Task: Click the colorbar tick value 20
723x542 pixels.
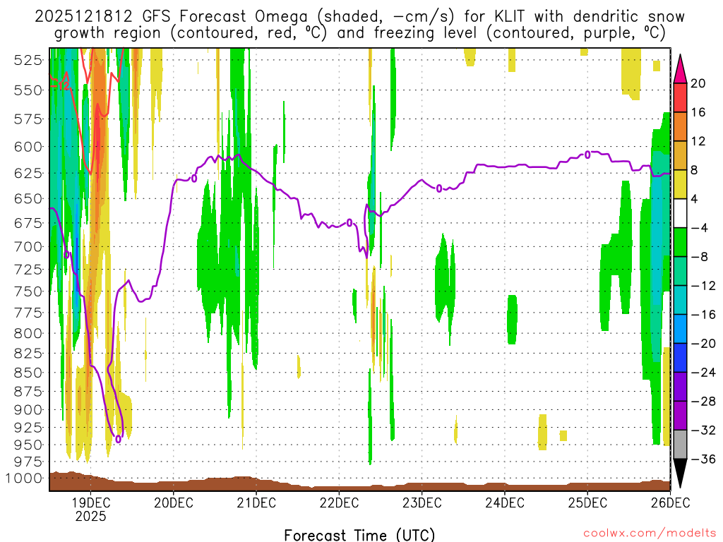Action: tap(698, 83)
